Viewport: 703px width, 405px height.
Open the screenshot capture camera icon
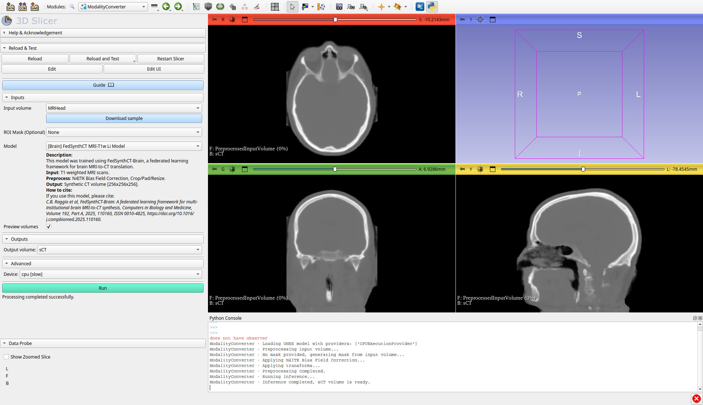coord(339,7)
